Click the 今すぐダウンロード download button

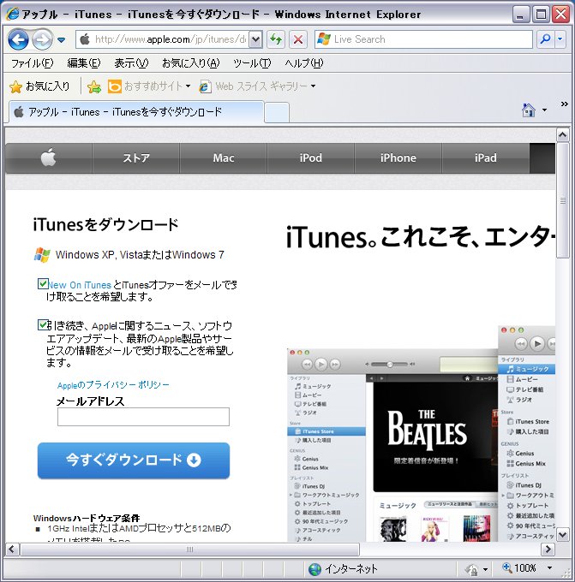134,460
